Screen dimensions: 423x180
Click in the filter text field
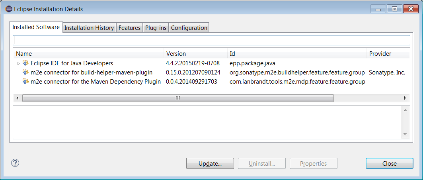[x=211, y=40]
